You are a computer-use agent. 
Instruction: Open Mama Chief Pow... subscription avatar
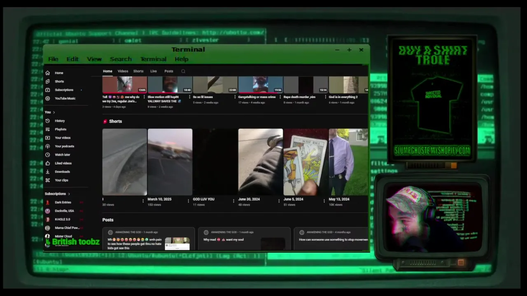(47, 228)
